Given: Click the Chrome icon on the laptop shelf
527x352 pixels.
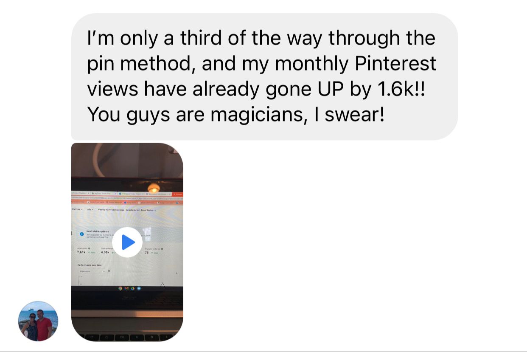Looking at the screenshot, I should click(x=120, y=288).
